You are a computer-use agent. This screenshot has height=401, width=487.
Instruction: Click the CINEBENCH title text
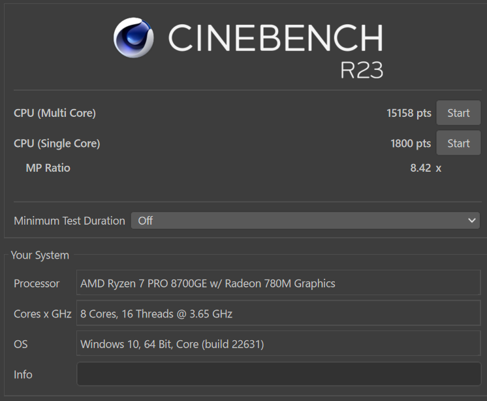click(275, 38)
